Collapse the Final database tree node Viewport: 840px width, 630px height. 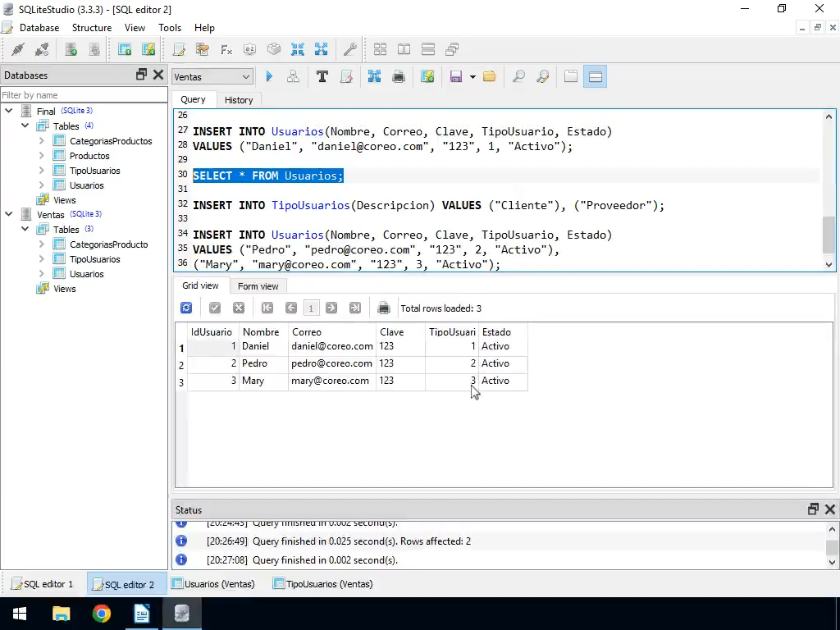pos(9,111)
